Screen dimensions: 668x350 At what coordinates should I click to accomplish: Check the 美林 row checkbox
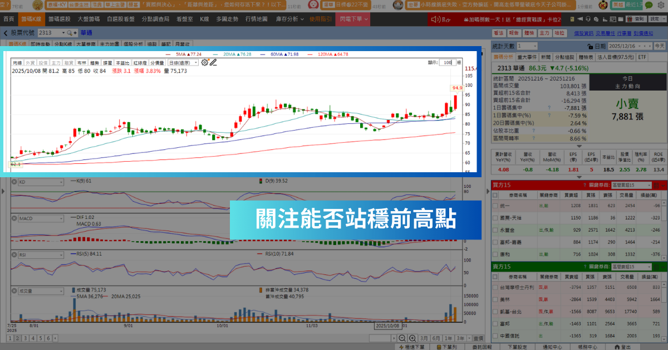pos(495,299)
